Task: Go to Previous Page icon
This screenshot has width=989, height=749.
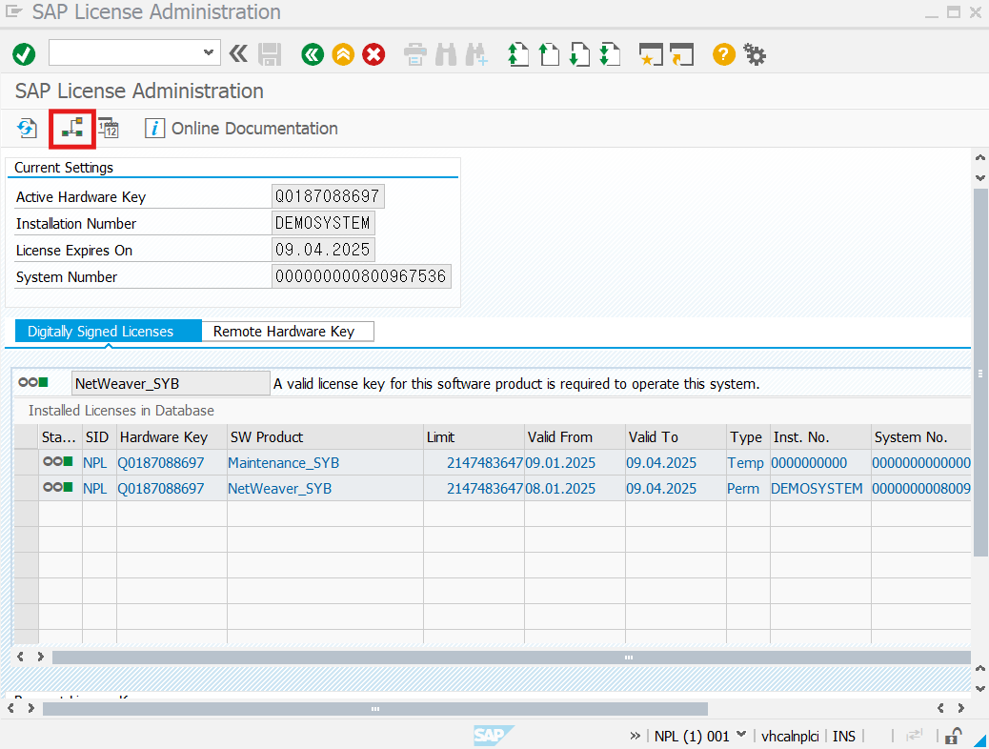Action: tap(549, 54)
